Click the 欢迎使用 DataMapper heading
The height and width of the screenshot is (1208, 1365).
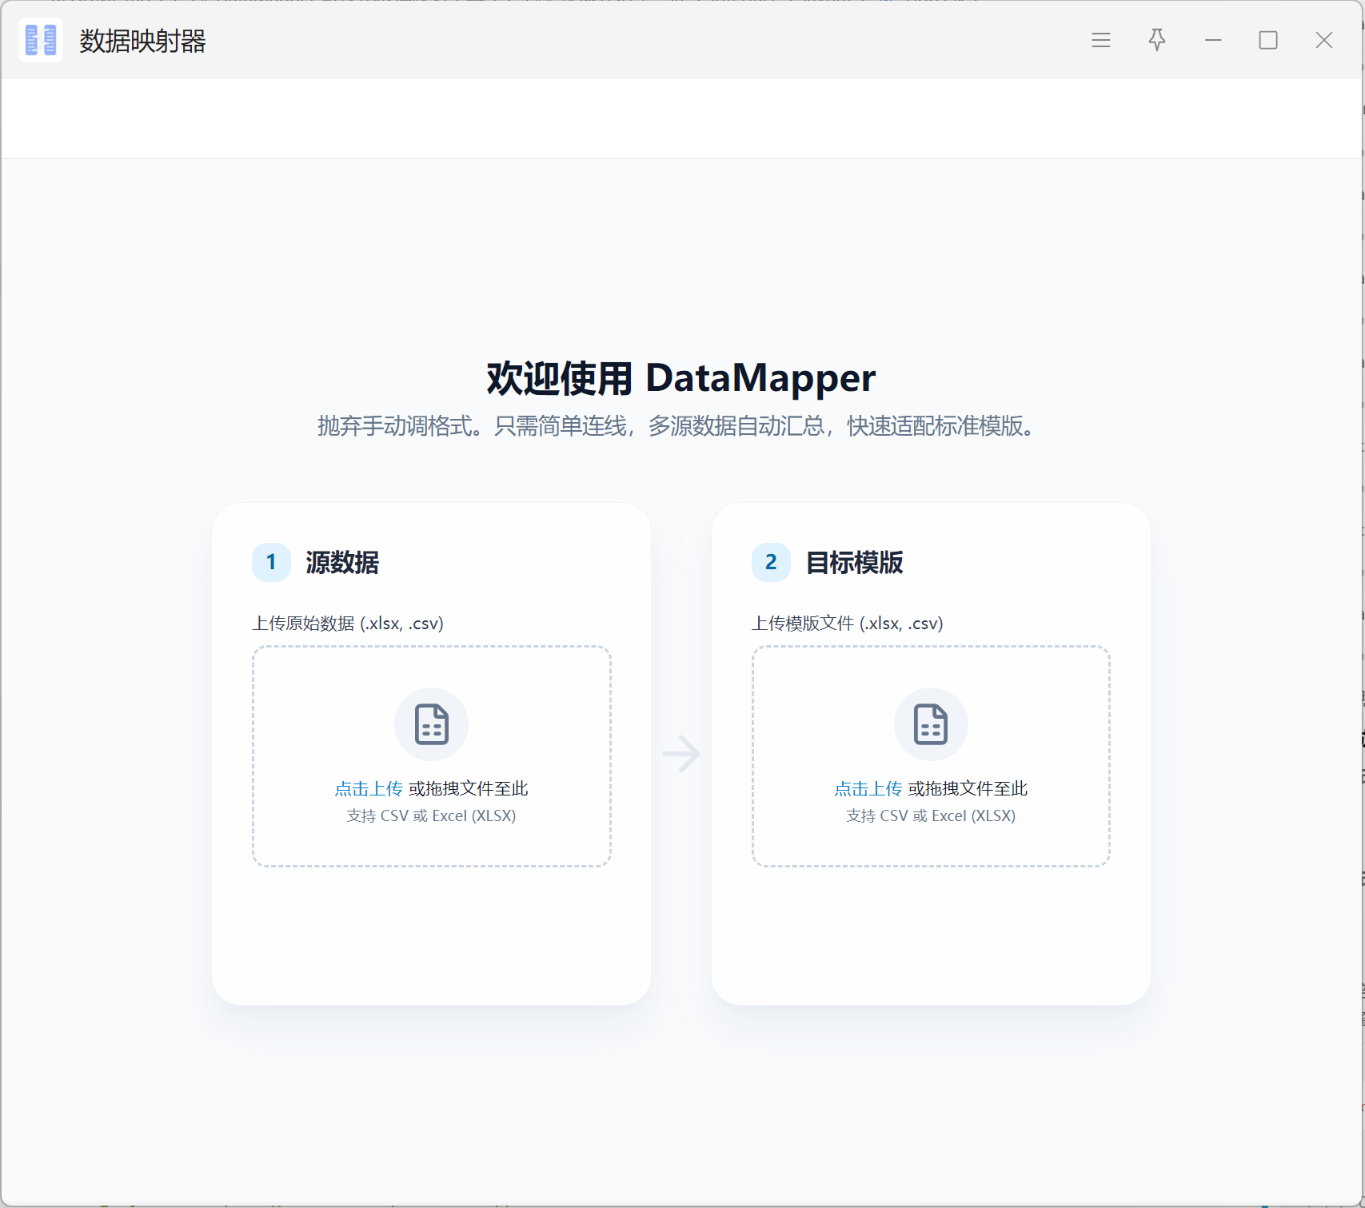[681, 378]
